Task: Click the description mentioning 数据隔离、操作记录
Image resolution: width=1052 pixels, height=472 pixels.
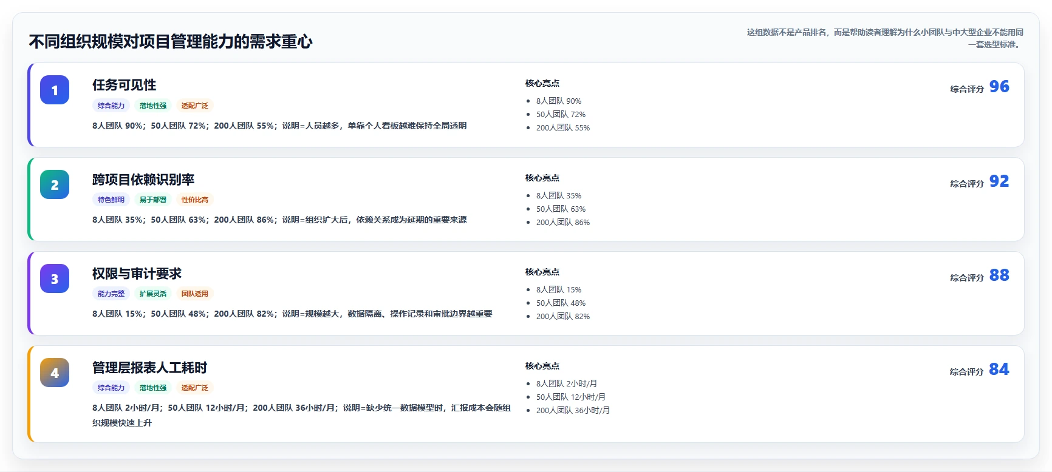Action: pyautogui.click(x=292, y=314)
